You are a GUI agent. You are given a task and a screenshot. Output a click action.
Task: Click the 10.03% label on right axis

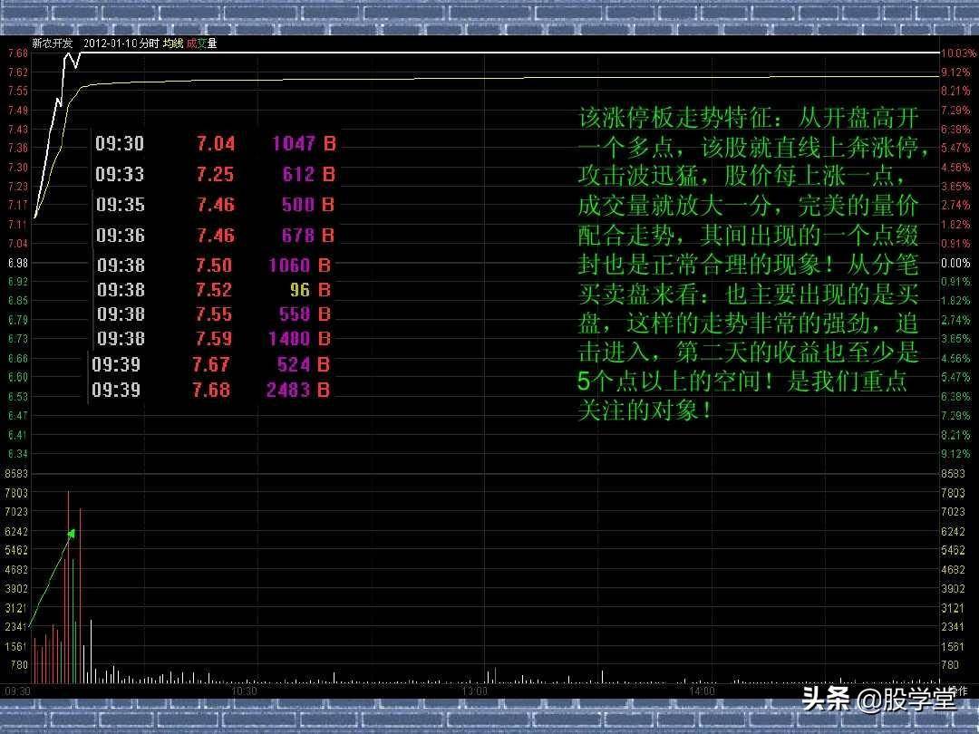point(958,53)
